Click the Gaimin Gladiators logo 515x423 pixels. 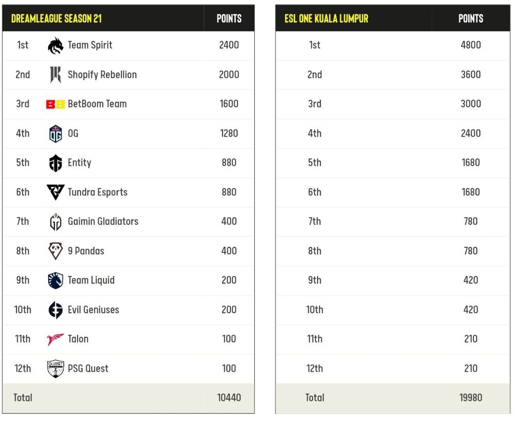point(55,222)
